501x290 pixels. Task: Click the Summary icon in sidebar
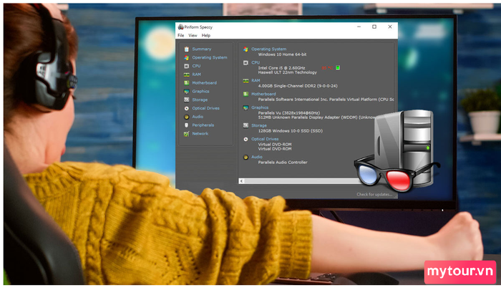pyautogui.click(x=186, y=49)
